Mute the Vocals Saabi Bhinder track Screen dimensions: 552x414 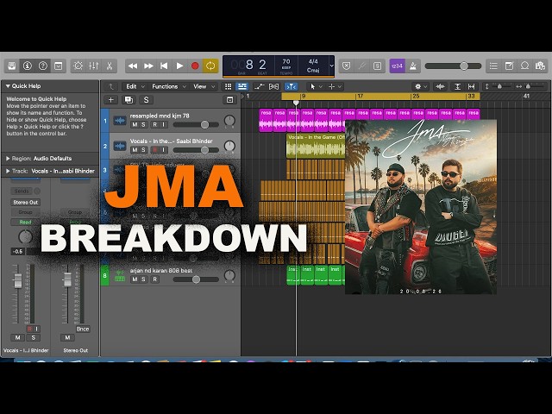135,150
